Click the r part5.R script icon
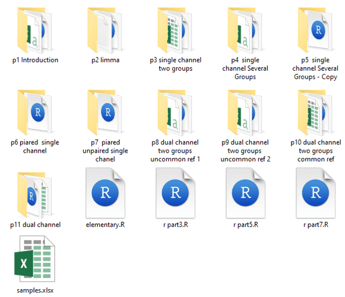Screen dimensions: 345x297 [245, 192]
